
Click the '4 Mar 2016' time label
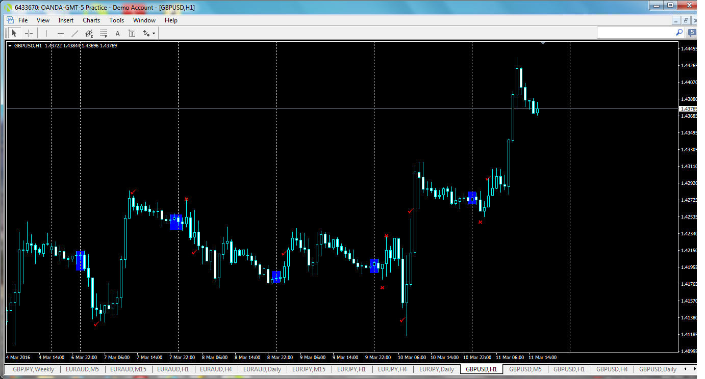(19, 358)
